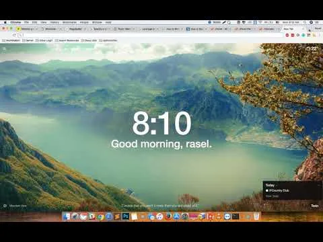323x242 pixels.
Task: Open Spotlight search in menu bar
Action: click(305, 22)
